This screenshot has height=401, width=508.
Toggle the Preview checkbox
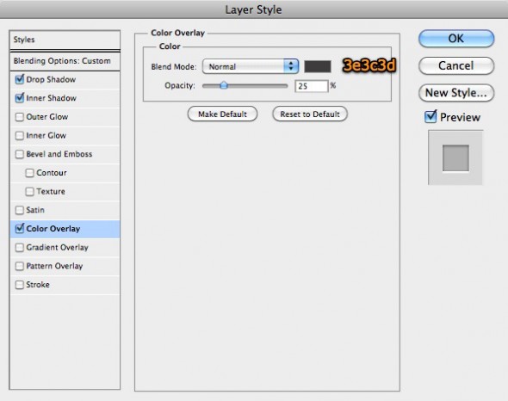click(431, 117)
